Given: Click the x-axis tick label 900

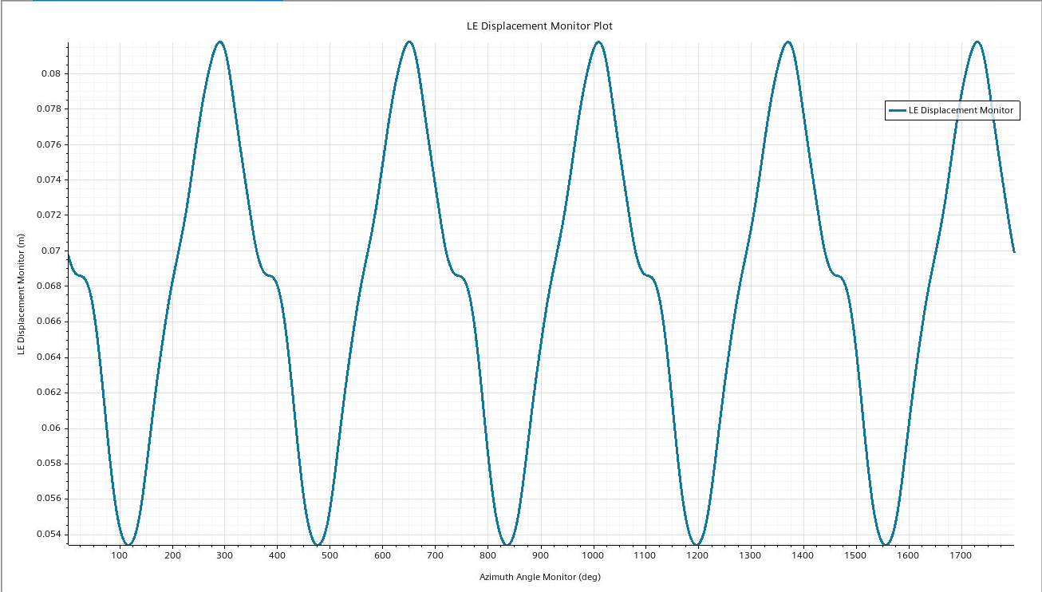Looking at the screenshot, I should 540,555.
